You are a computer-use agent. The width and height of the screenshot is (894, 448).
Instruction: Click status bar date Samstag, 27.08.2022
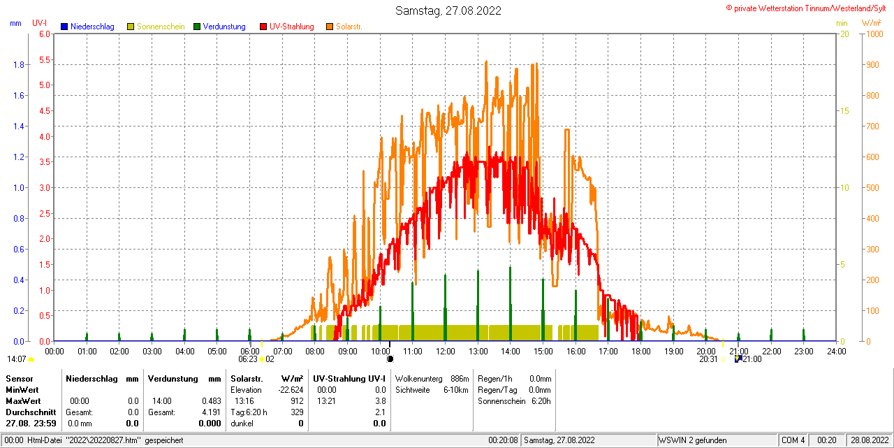click(x=559, y=440)
